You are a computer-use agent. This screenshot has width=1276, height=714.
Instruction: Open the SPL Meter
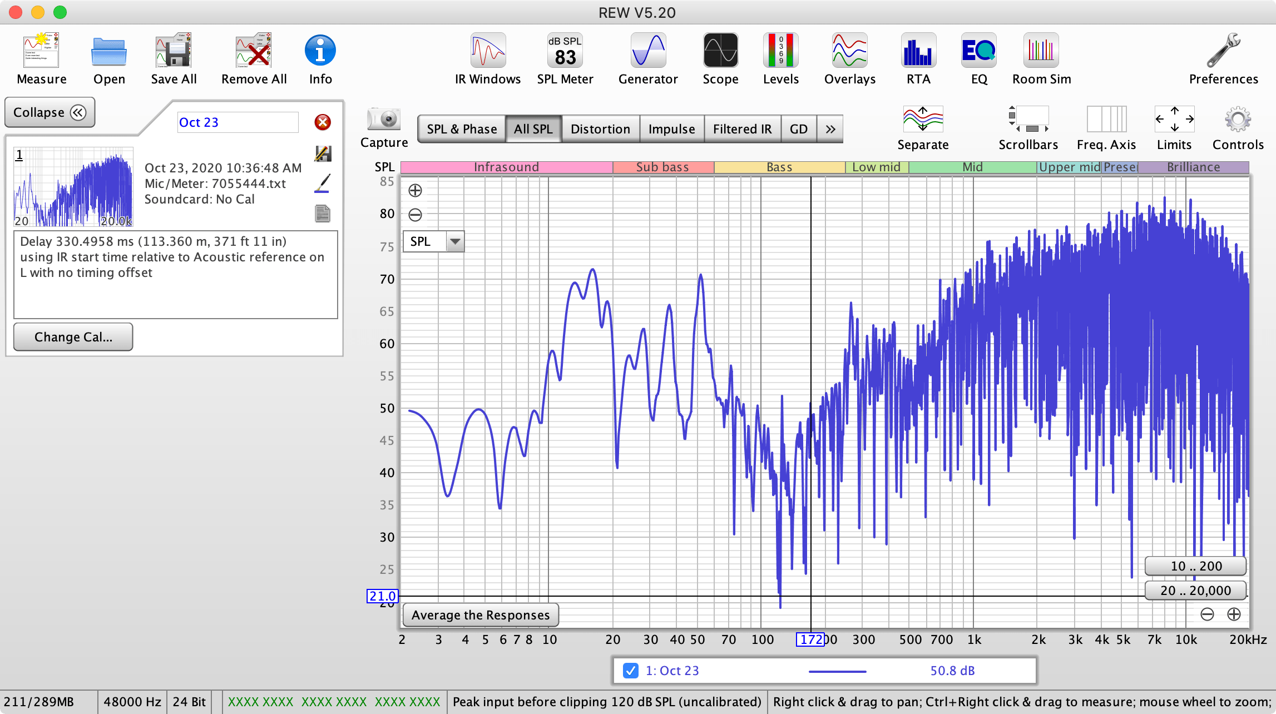(565, 58)
